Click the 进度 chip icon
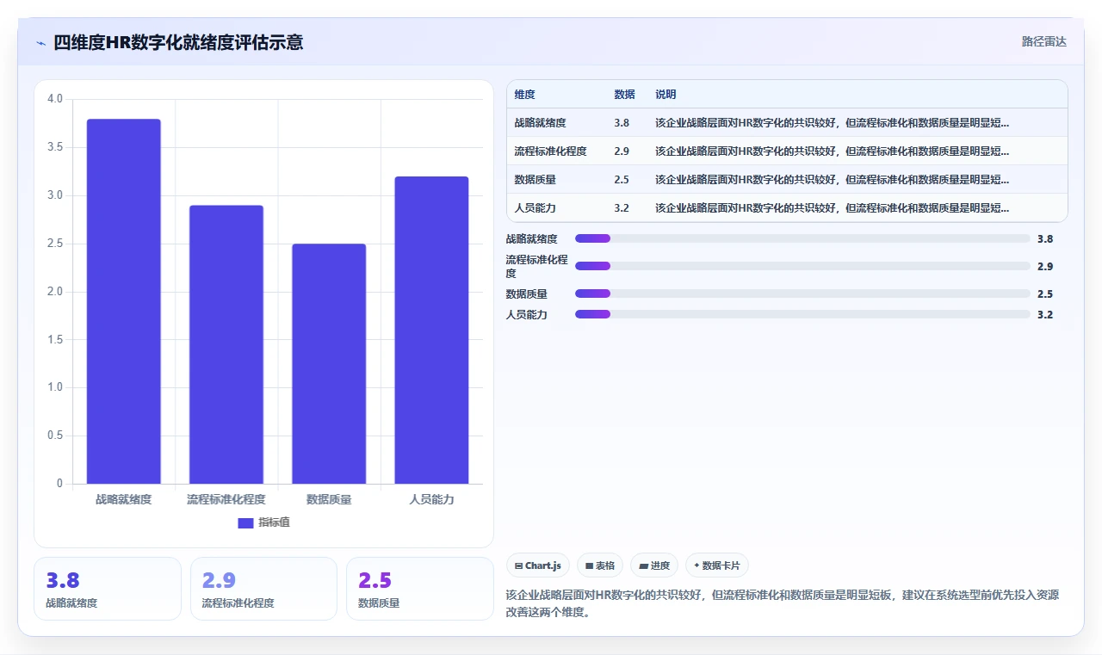 [643, 566]
